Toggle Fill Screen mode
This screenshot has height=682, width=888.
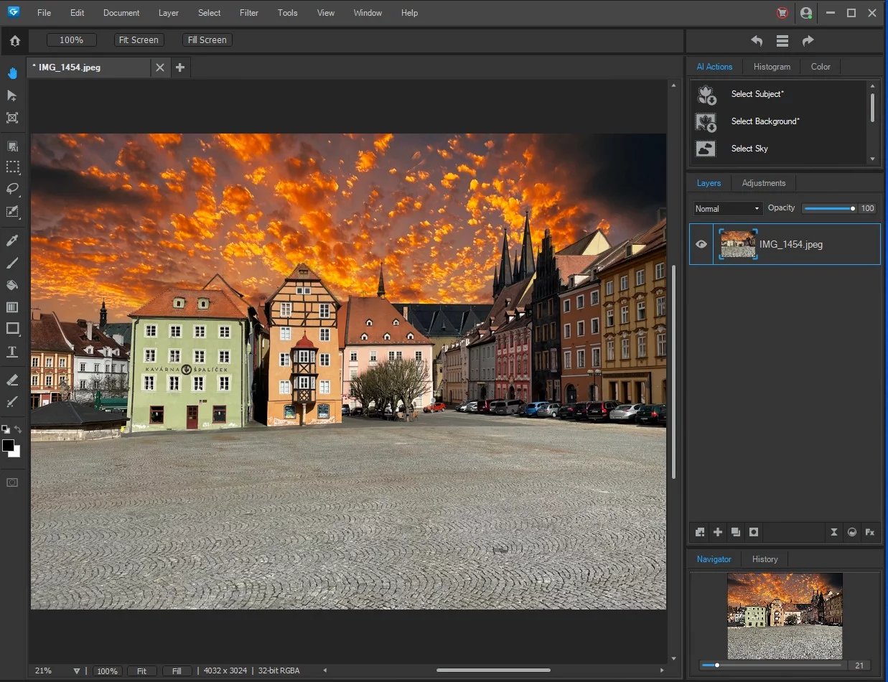(207, 39)
